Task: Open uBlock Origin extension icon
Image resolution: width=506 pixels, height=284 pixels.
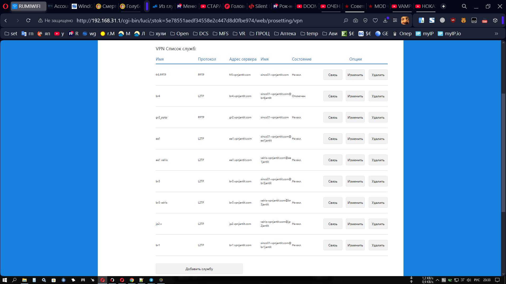Action: (x=453, y=20)
